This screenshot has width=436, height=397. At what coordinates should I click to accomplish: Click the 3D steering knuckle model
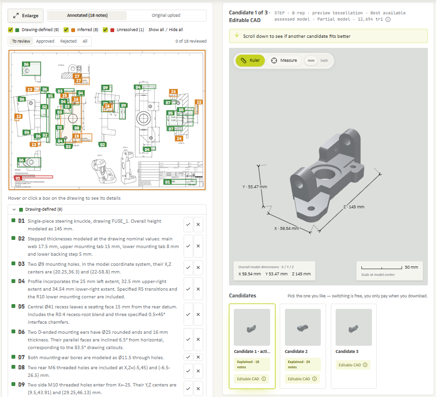pos(327,176)
